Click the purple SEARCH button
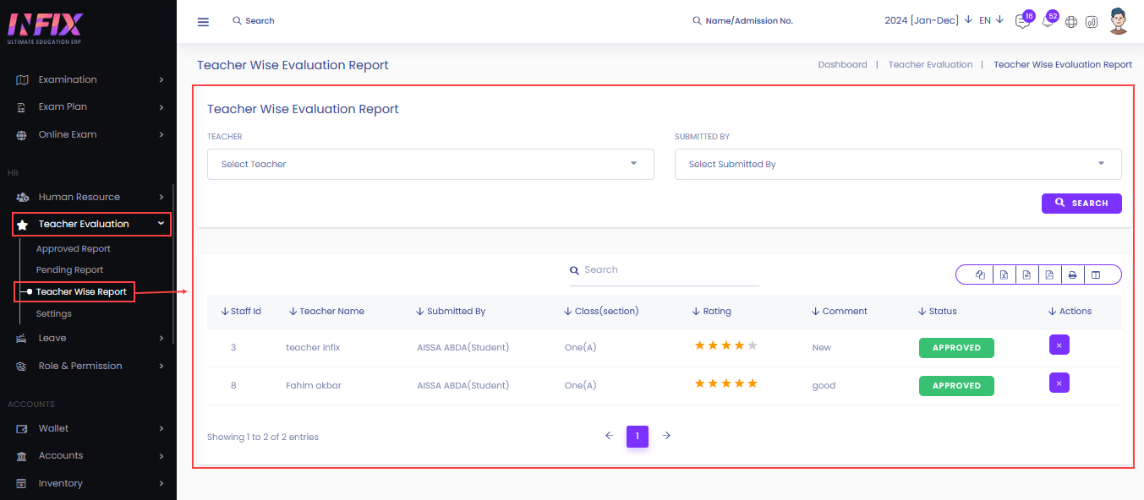The width and height of the screenshot is (1144, 500). 1081,203
